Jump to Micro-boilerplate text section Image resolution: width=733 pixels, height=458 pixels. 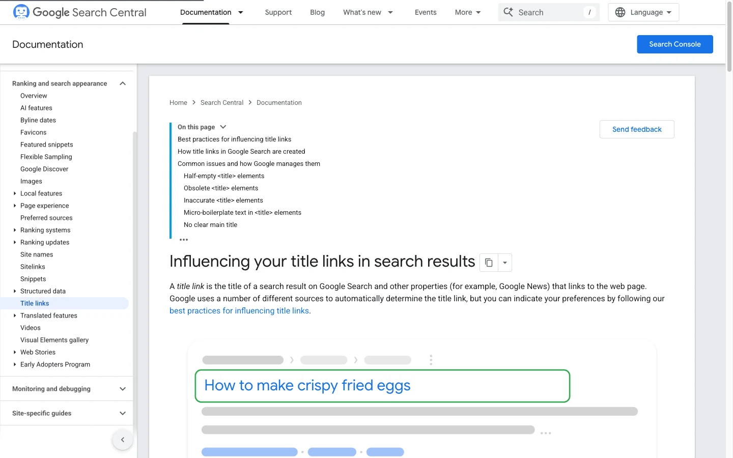tap(242, 213)
